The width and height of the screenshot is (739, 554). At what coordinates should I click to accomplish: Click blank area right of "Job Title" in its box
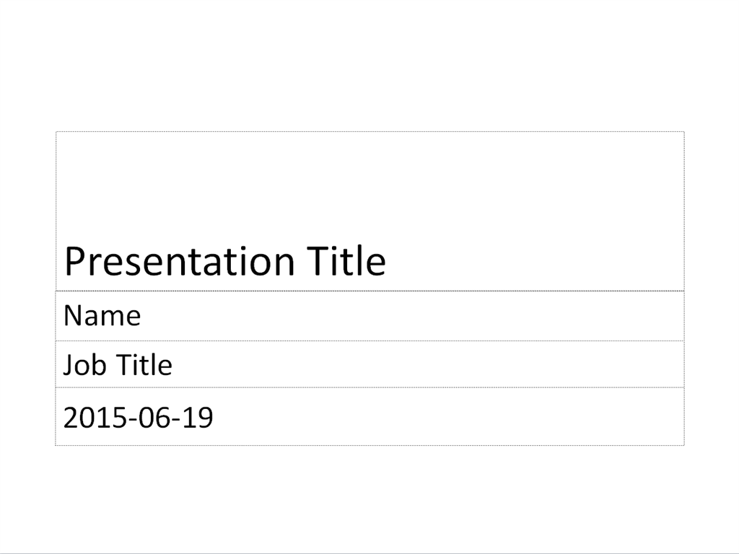point(426,365)
